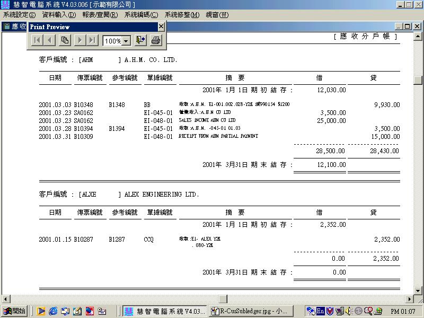The height and width of the screenshot is (318, 424).
Task: Click the scroll down arrow of vertical scrollbar
Action: 418,290
